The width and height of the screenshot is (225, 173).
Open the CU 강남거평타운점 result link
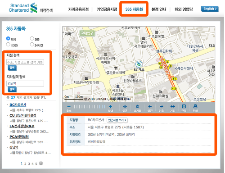pos(23,115)
